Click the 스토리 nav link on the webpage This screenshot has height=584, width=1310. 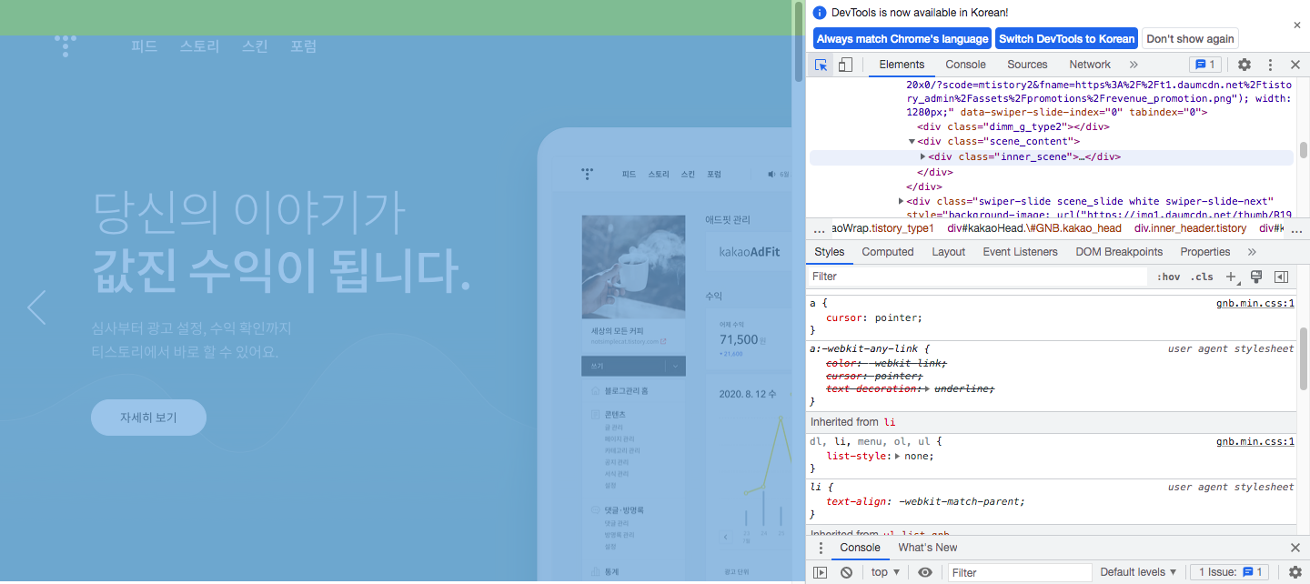[x=199, y=46]
